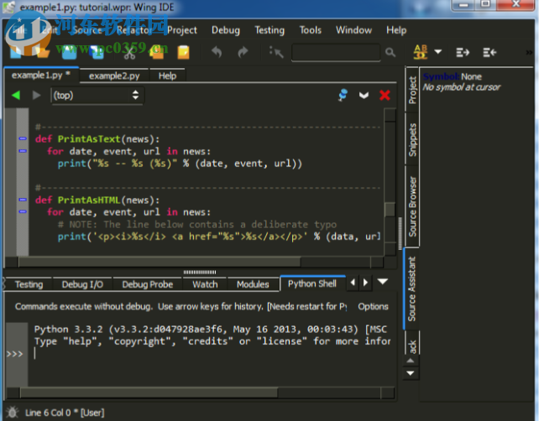Open the (top) scope selector
This screenshot has height=421, width=539.
[97, 95]
